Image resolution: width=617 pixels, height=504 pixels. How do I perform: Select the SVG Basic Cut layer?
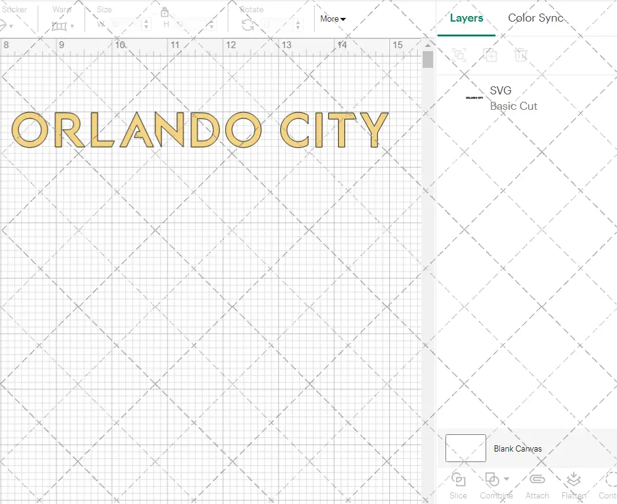coord(527,98)
